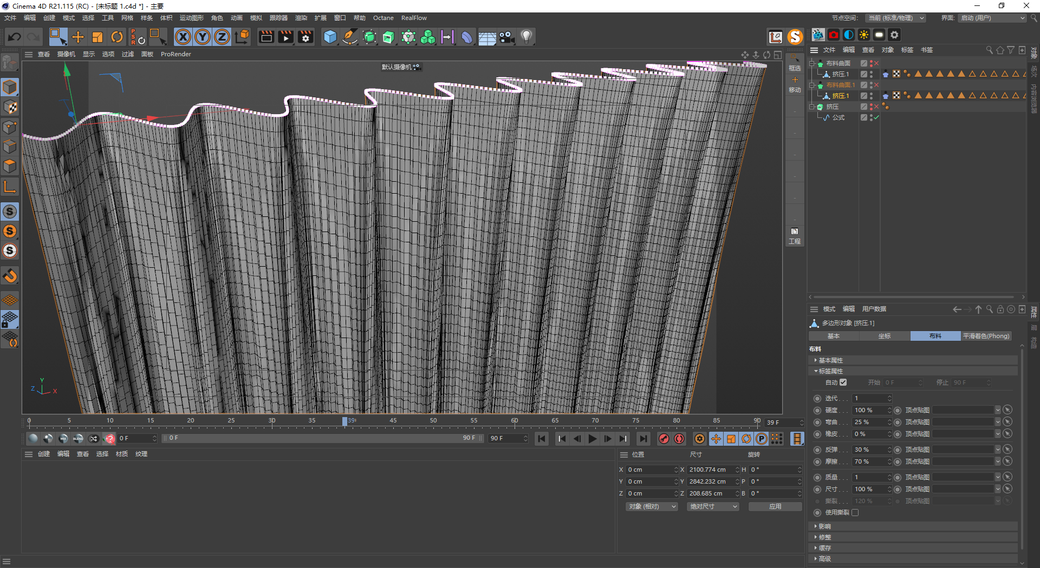Screen dimensions: 1040x568
Task: Select the Polygons mode icon in the left palette
Action: 10,166
